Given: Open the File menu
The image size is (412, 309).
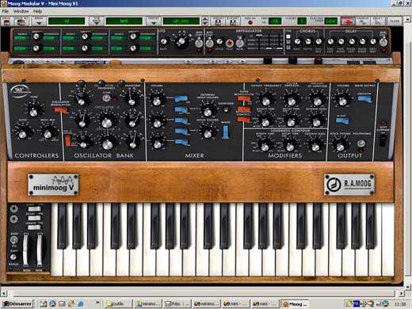Looking at the screenshot, I should (x=6, y=11).
